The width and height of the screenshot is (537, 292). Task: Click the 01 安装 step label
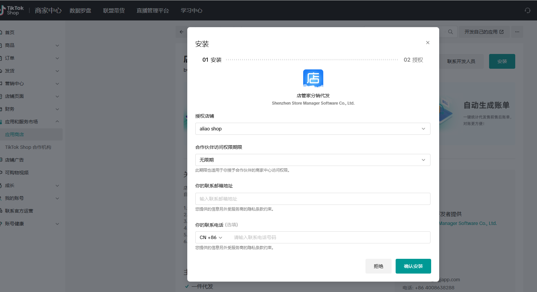click(212, 60)
